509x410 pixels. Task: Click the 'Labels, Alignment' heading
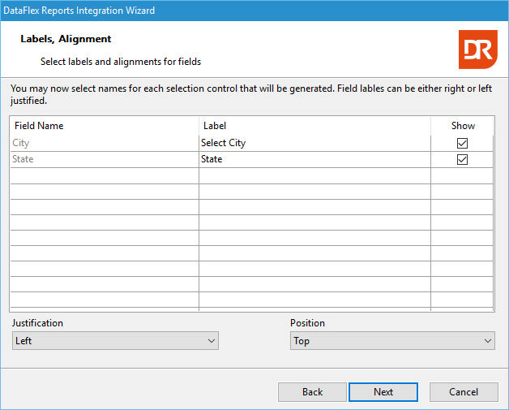tap(66, 39)
